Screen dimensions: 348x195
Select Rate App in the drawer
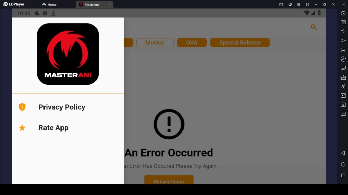[x=53, y=128]
